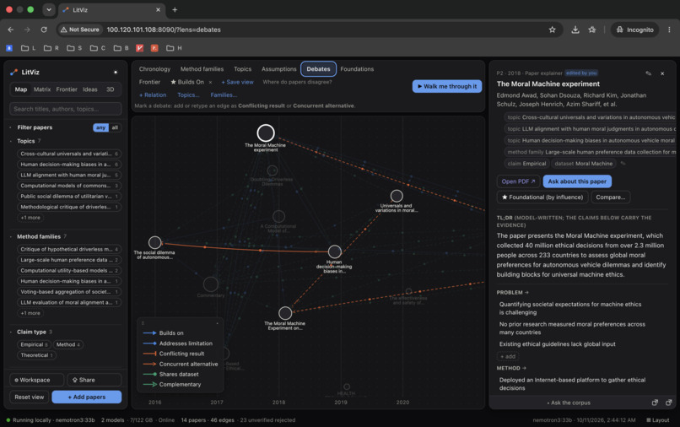680x427 pixels.
Task: Click the legend drag handle icon
Action: (143, 323)
